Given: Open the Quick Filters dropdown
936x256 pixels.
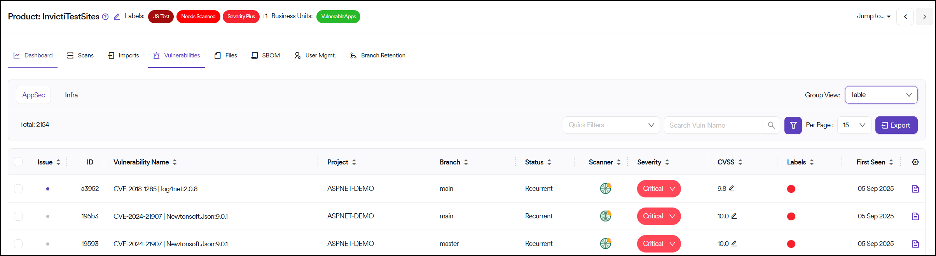Looking at the screenshot, I should coord(611,125).
